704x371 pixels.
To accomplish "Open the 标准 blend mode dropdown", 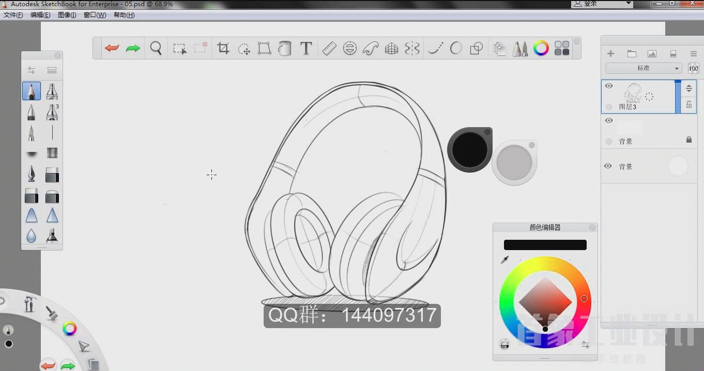I will tap(644, 68).
